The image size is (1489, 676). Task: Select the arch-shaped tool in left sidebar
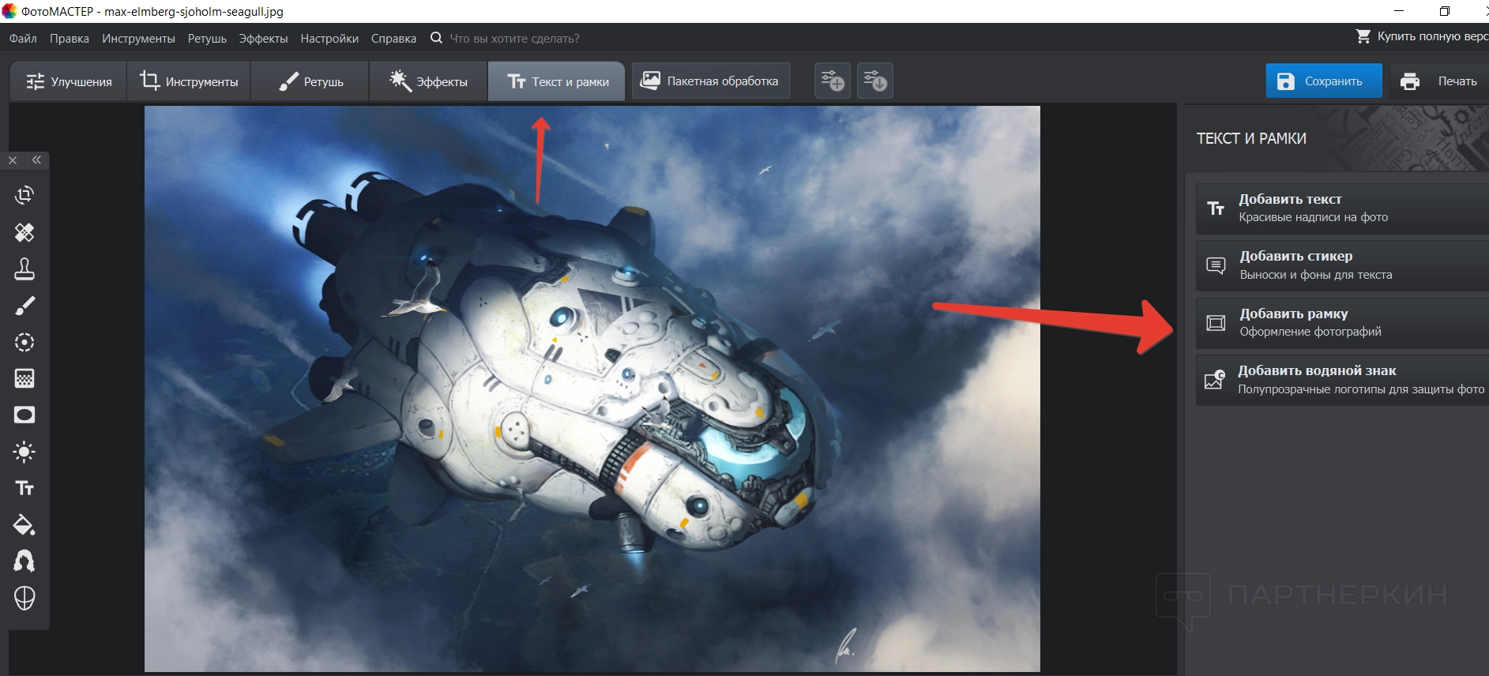[24, 561]
